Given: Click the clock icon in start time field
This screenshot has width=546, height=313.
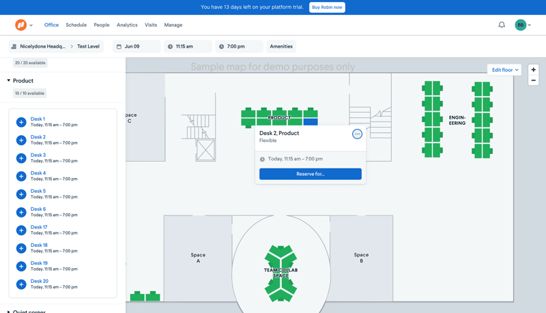Looking at the screenshot, I should point(170,46).
